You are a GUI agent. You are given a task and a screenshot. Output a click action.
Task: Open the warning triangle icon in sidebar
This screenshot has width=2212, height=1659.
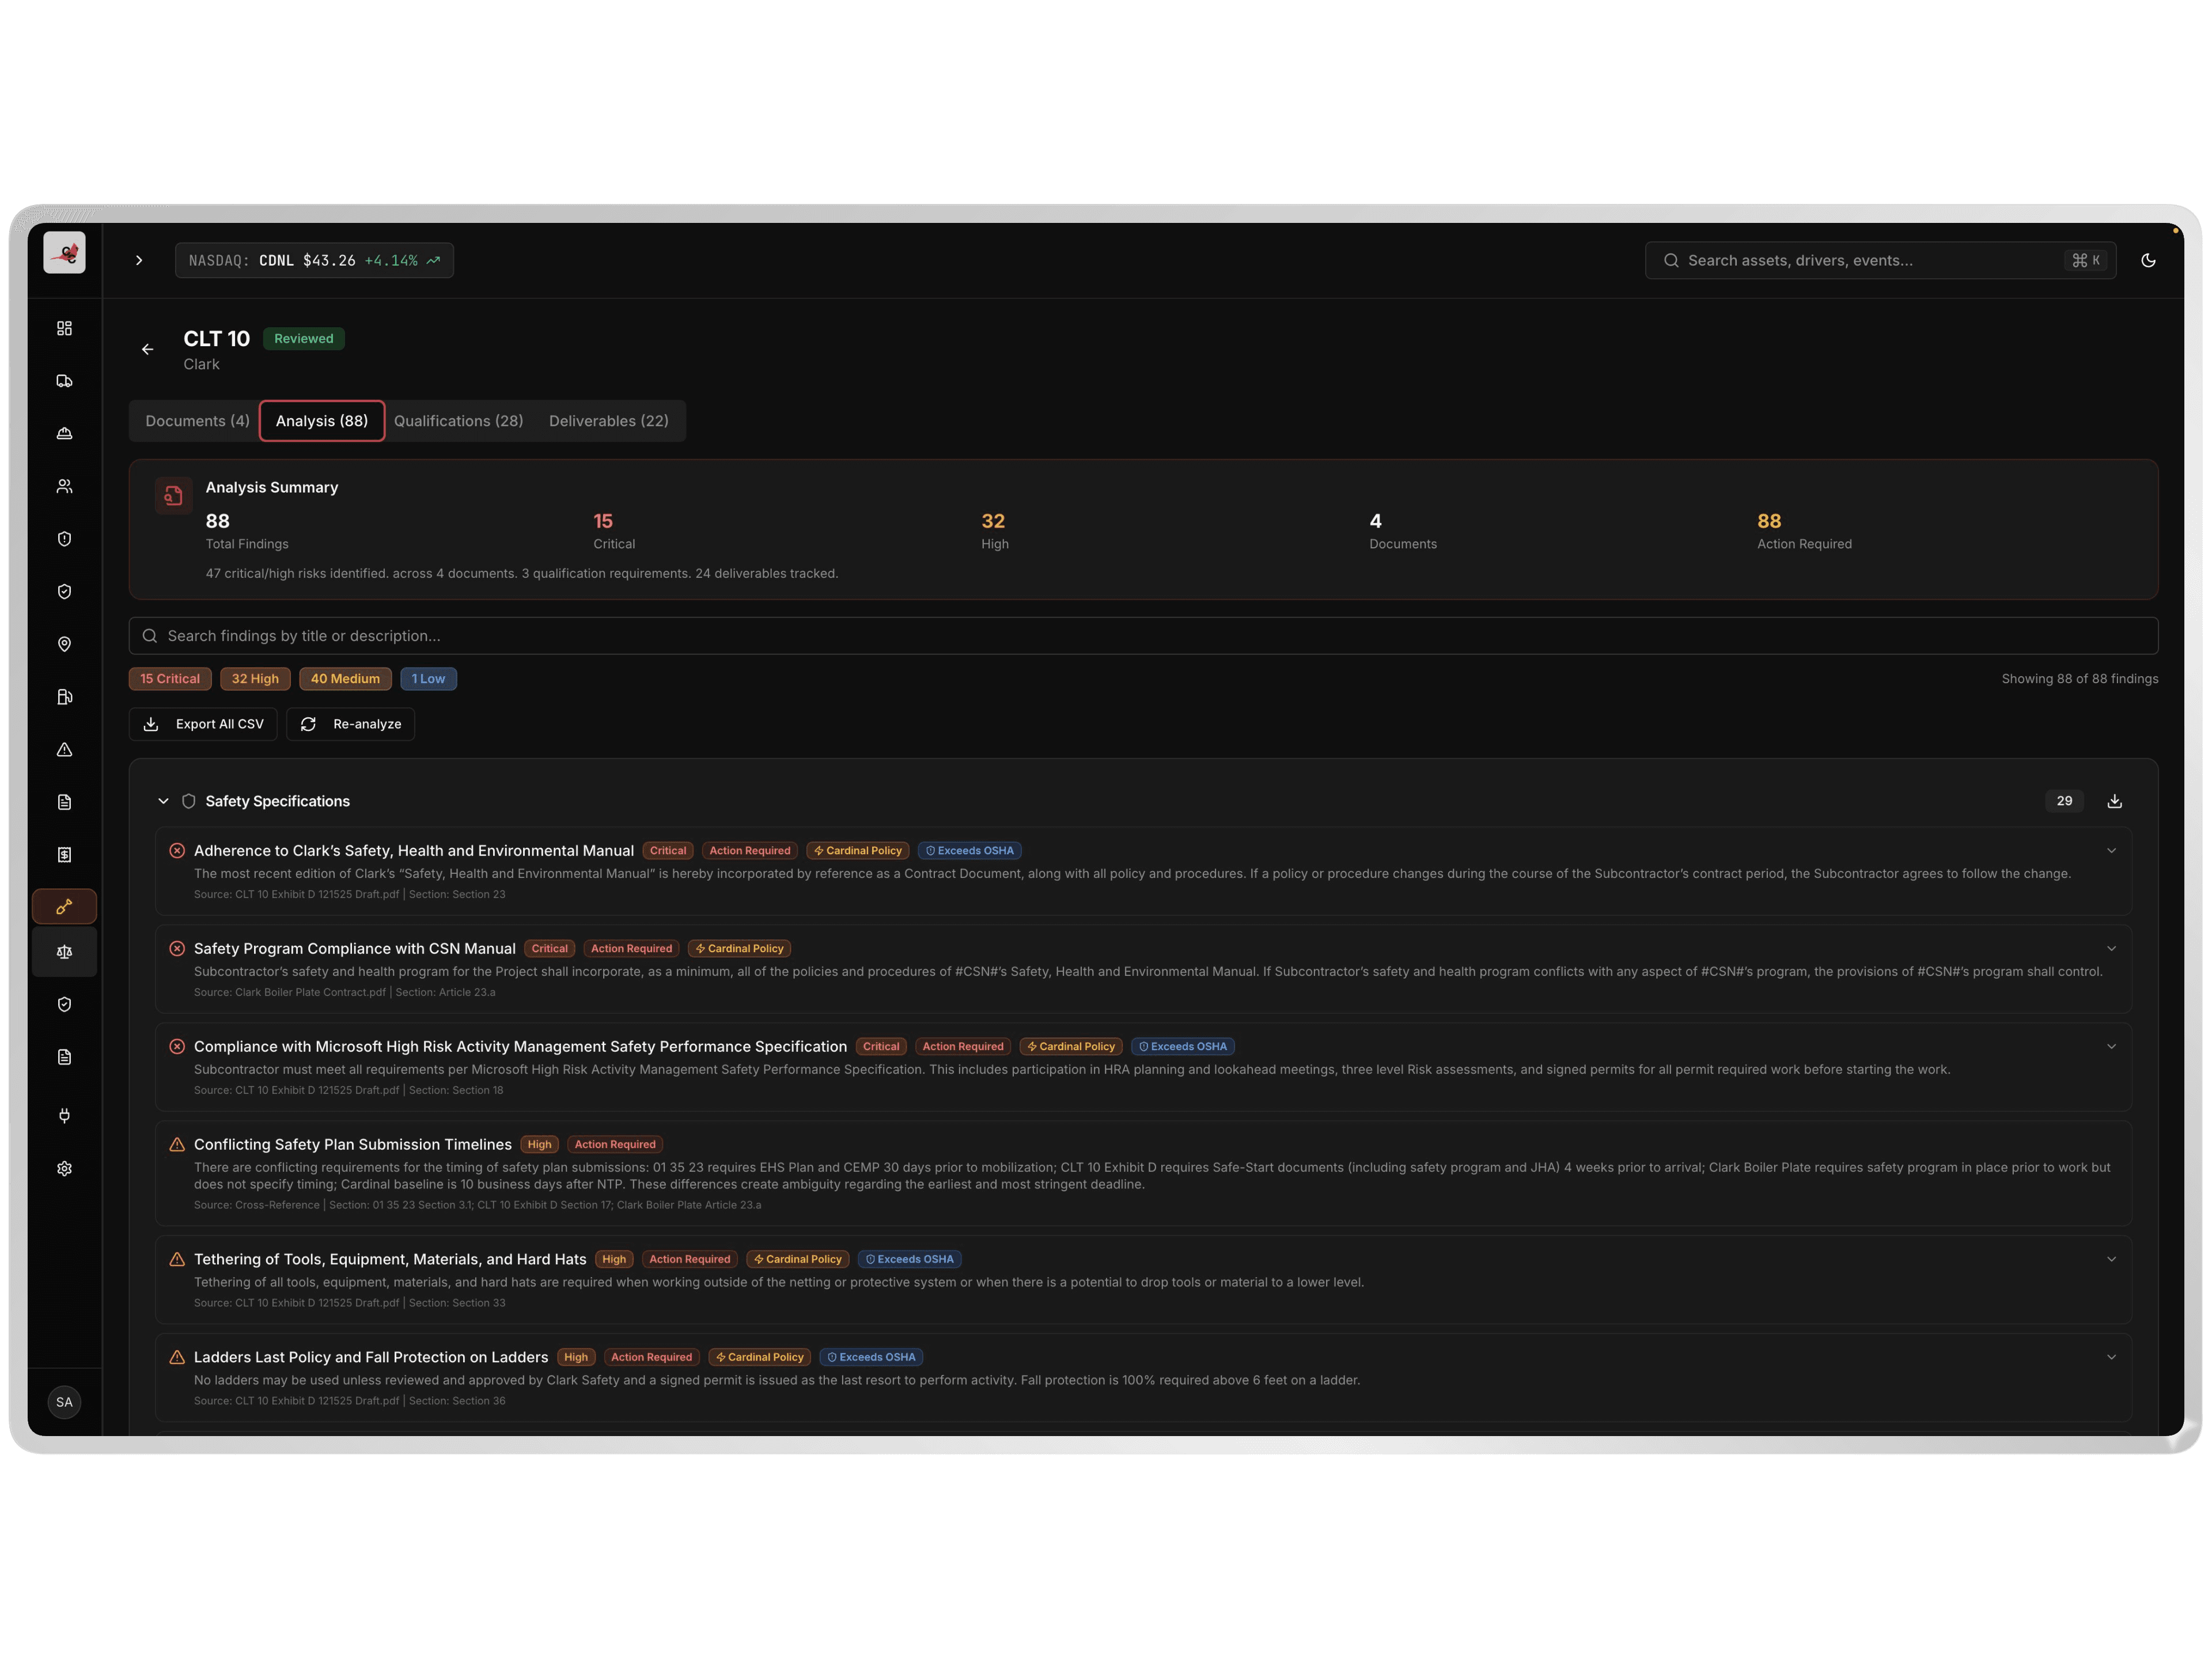(64, 750)
